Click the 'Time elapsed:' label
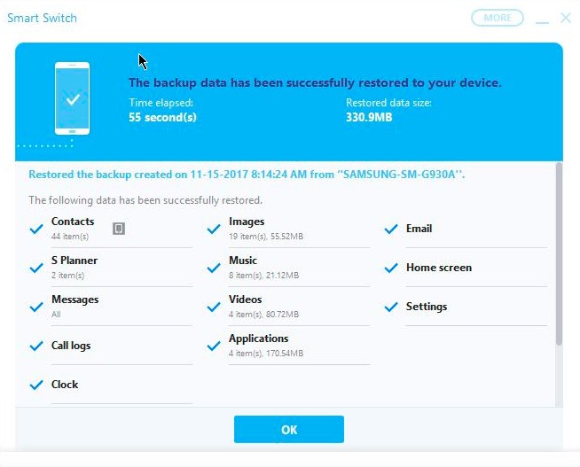Viewport: 580px width, 467px height. tap(161, 102)
